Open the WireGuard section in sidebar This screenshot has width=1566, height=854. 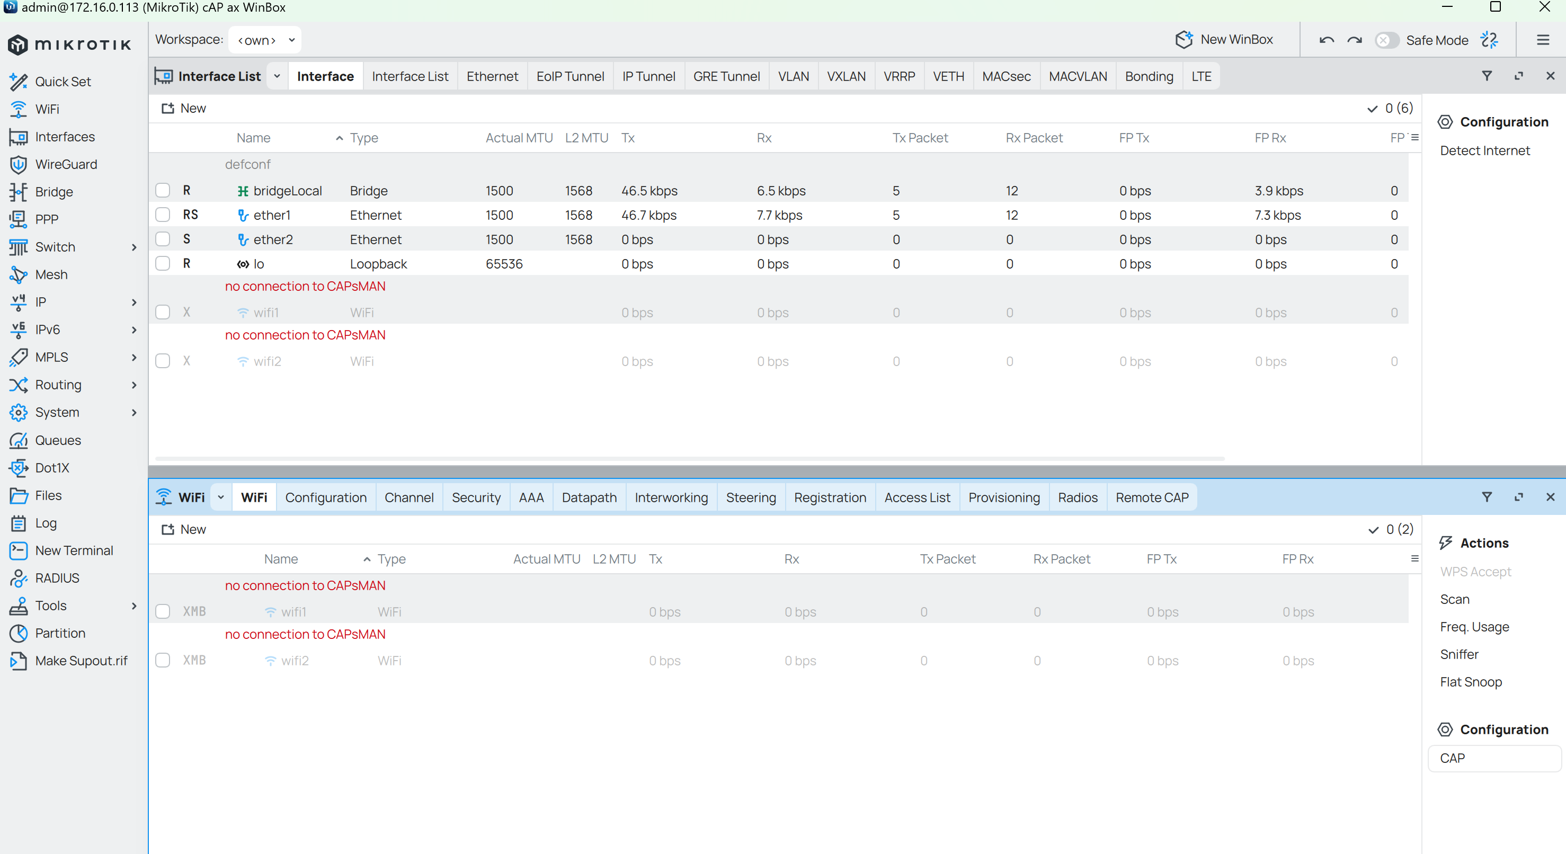tap(67, 164)
